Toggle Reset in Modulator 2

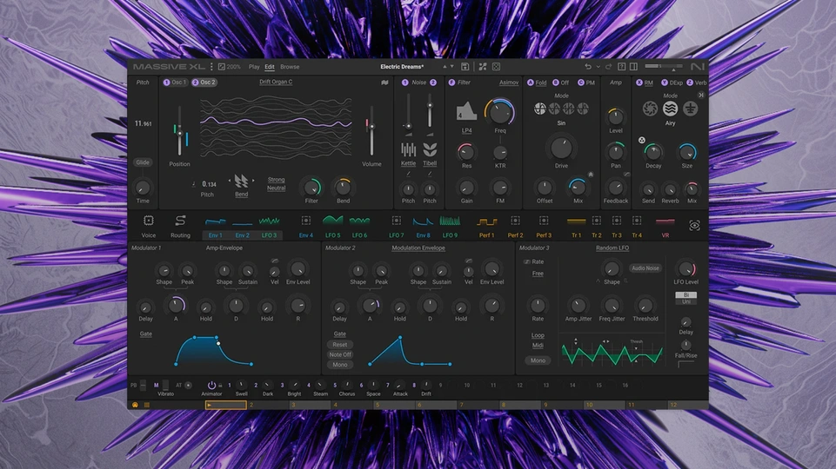pyautogui.click(x=340, y=345)
